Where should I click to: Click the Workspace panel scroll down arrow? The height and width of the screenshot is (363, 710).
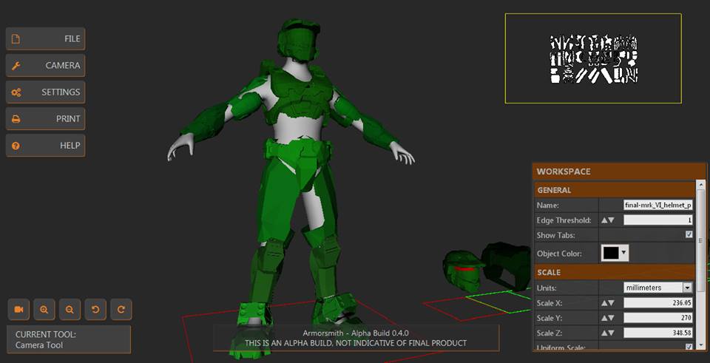701,347
